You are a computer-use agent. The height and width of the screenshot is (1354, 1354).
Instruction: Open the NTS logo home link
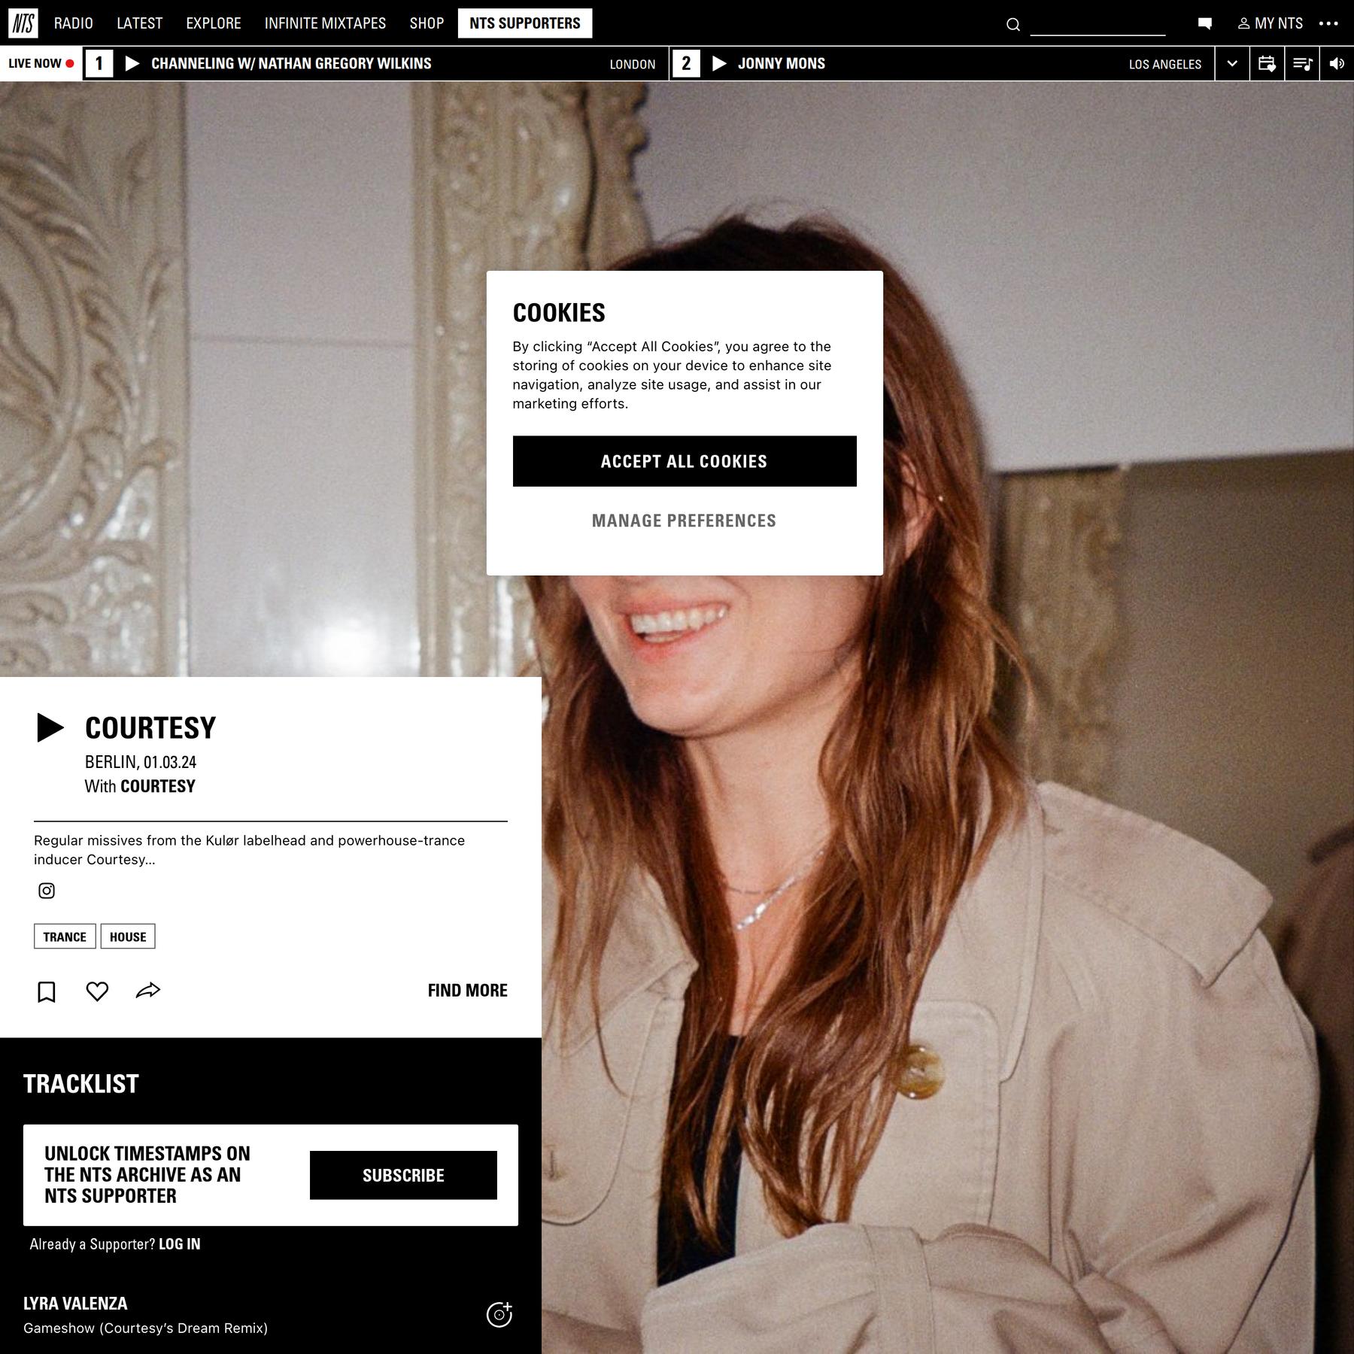23,23
